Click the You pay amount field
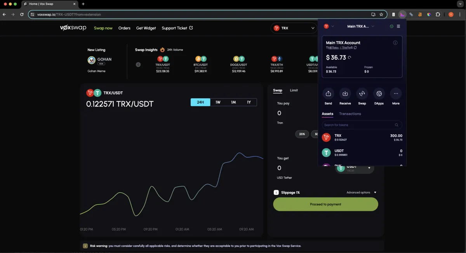The height and width of the screenshot is (253, 466). point(279,113)
